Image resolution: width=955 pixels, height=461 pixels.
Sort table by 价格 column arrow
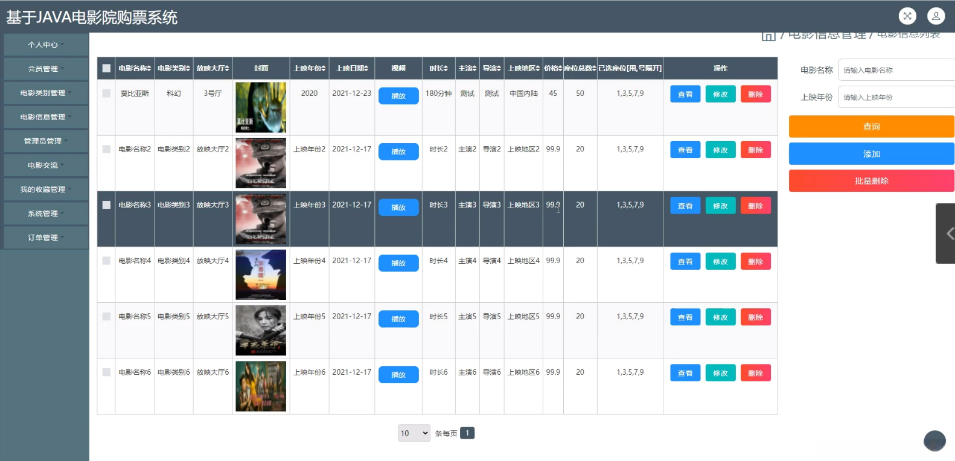560,69
